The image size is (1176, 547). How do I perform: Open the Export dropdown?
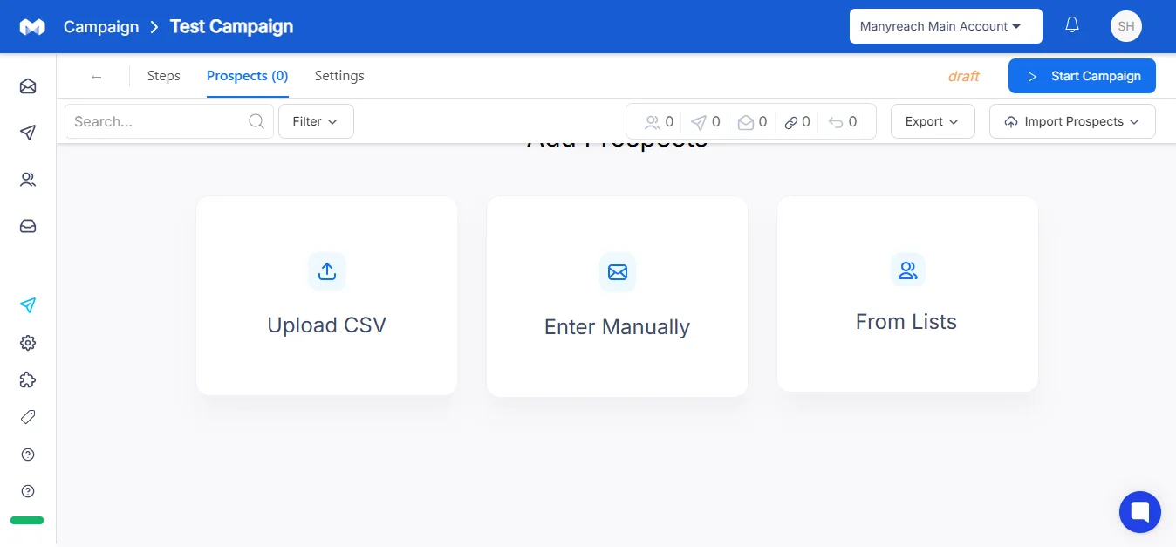coord(932,121)
